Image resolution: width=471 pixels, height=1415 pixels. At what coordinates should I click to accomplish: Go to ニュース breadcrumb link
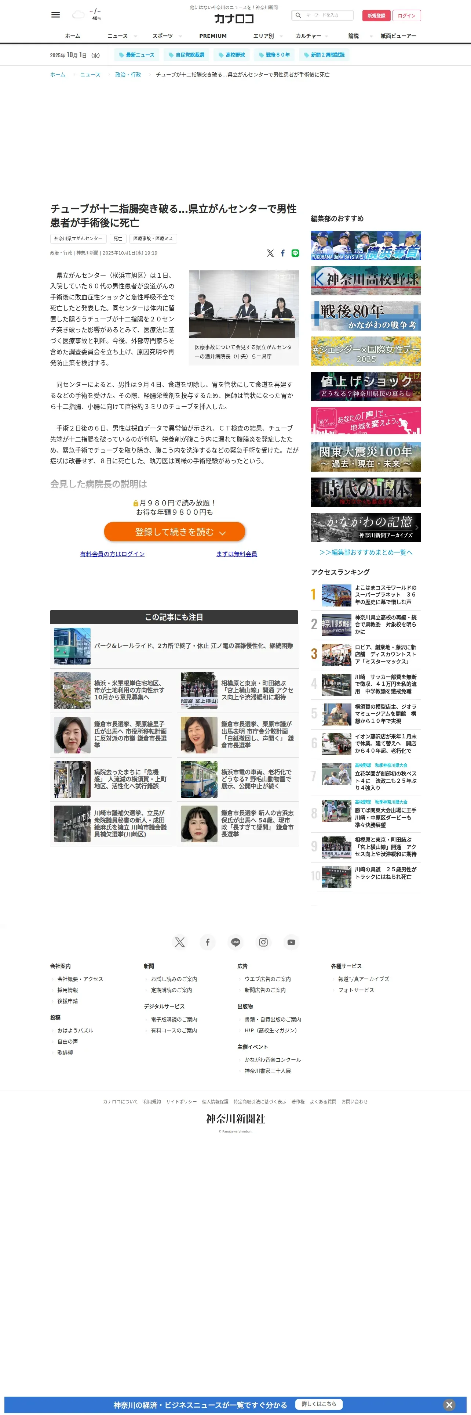point(90,75)
